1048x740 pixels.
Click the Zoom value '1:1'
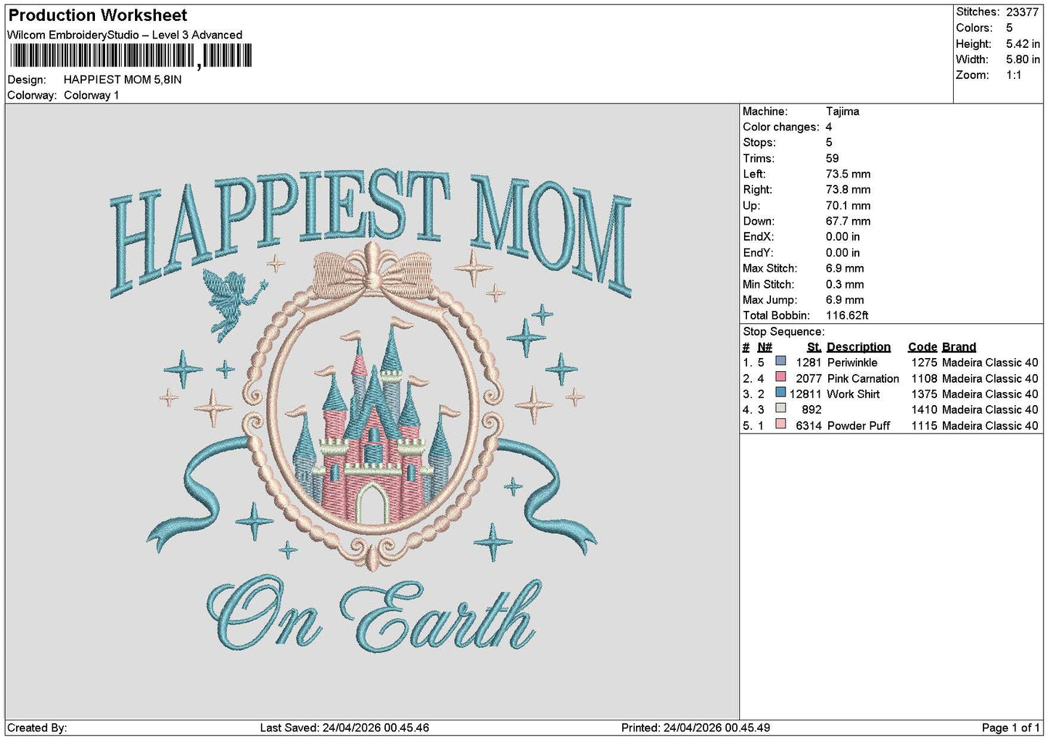point(1013,75)
